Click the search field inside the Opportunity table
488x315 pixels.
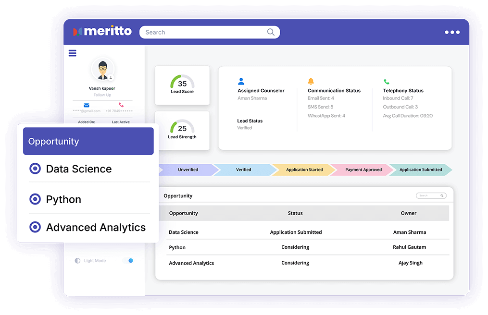point(431,195)
